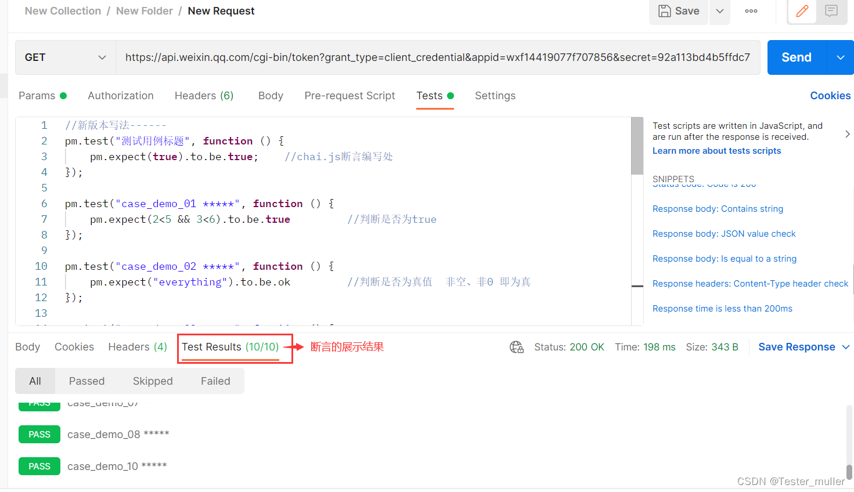854x492 pixels.
Task: Open the Pre-request Script tab
Action: 349,96
